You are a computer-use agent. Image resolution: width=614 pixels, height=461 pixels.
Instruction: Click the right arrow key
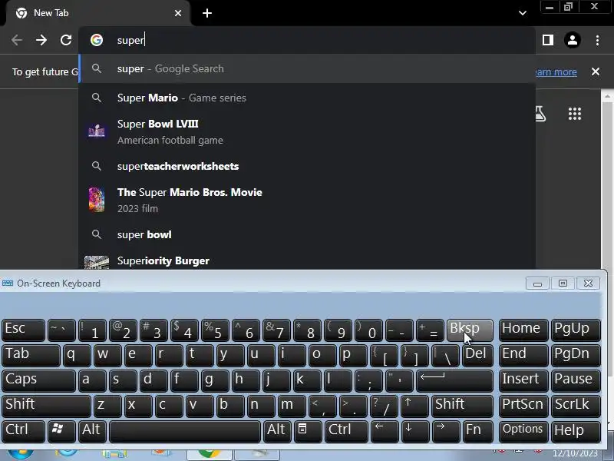(x=446, y=432)
